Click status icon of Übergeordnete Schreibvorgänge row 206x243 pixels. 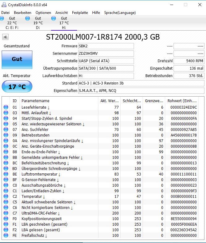click(6, 168)
